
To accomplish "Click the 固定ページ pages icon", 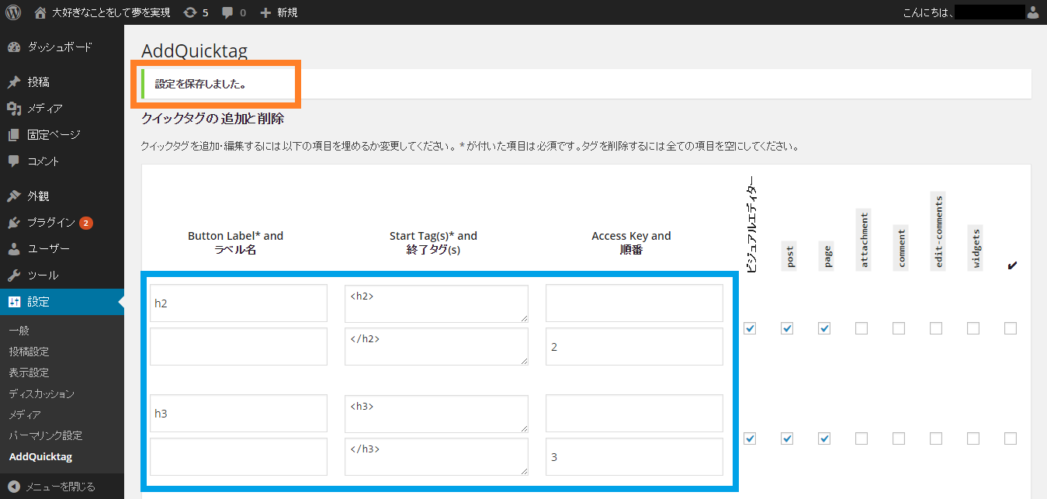I will tap(14, 135).
